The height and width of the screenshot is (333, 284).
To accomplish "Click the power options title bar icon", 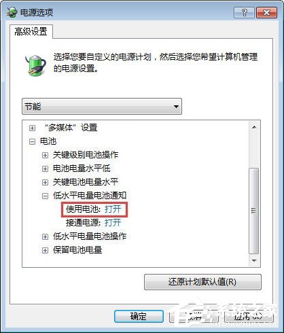I will 12,12.
